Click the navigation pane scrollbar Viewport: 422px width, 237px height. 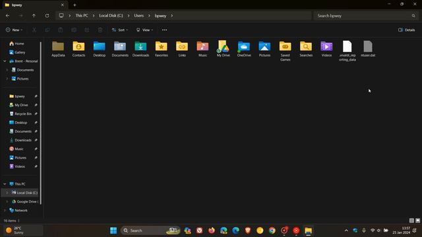pos(41,123)
